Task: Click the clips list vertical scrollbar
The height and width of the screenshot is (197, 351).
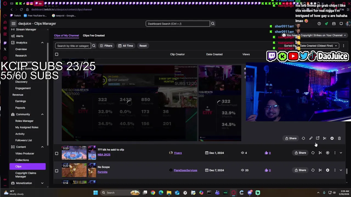Action: [347, 171]
